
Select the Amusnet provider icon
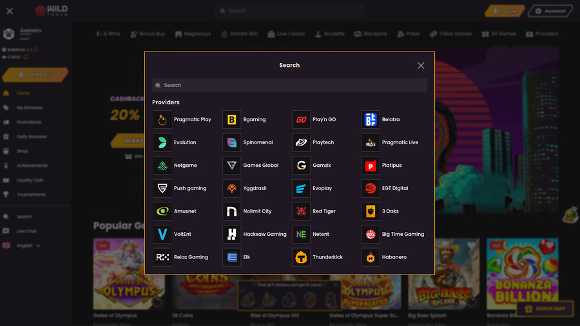pos(162,211)
